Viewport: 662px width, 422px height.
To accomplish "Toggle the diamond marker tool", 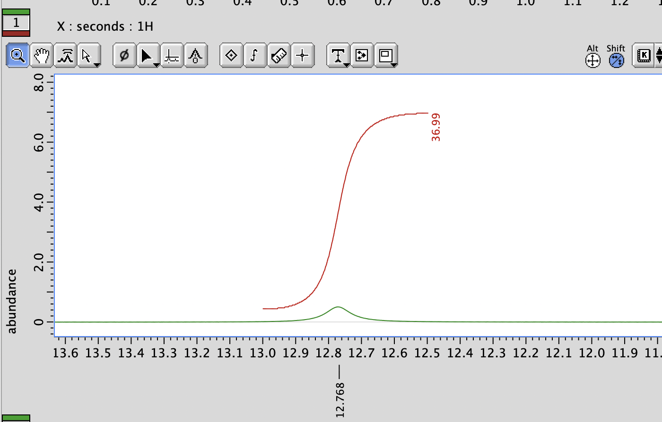I will click(231, 55).
